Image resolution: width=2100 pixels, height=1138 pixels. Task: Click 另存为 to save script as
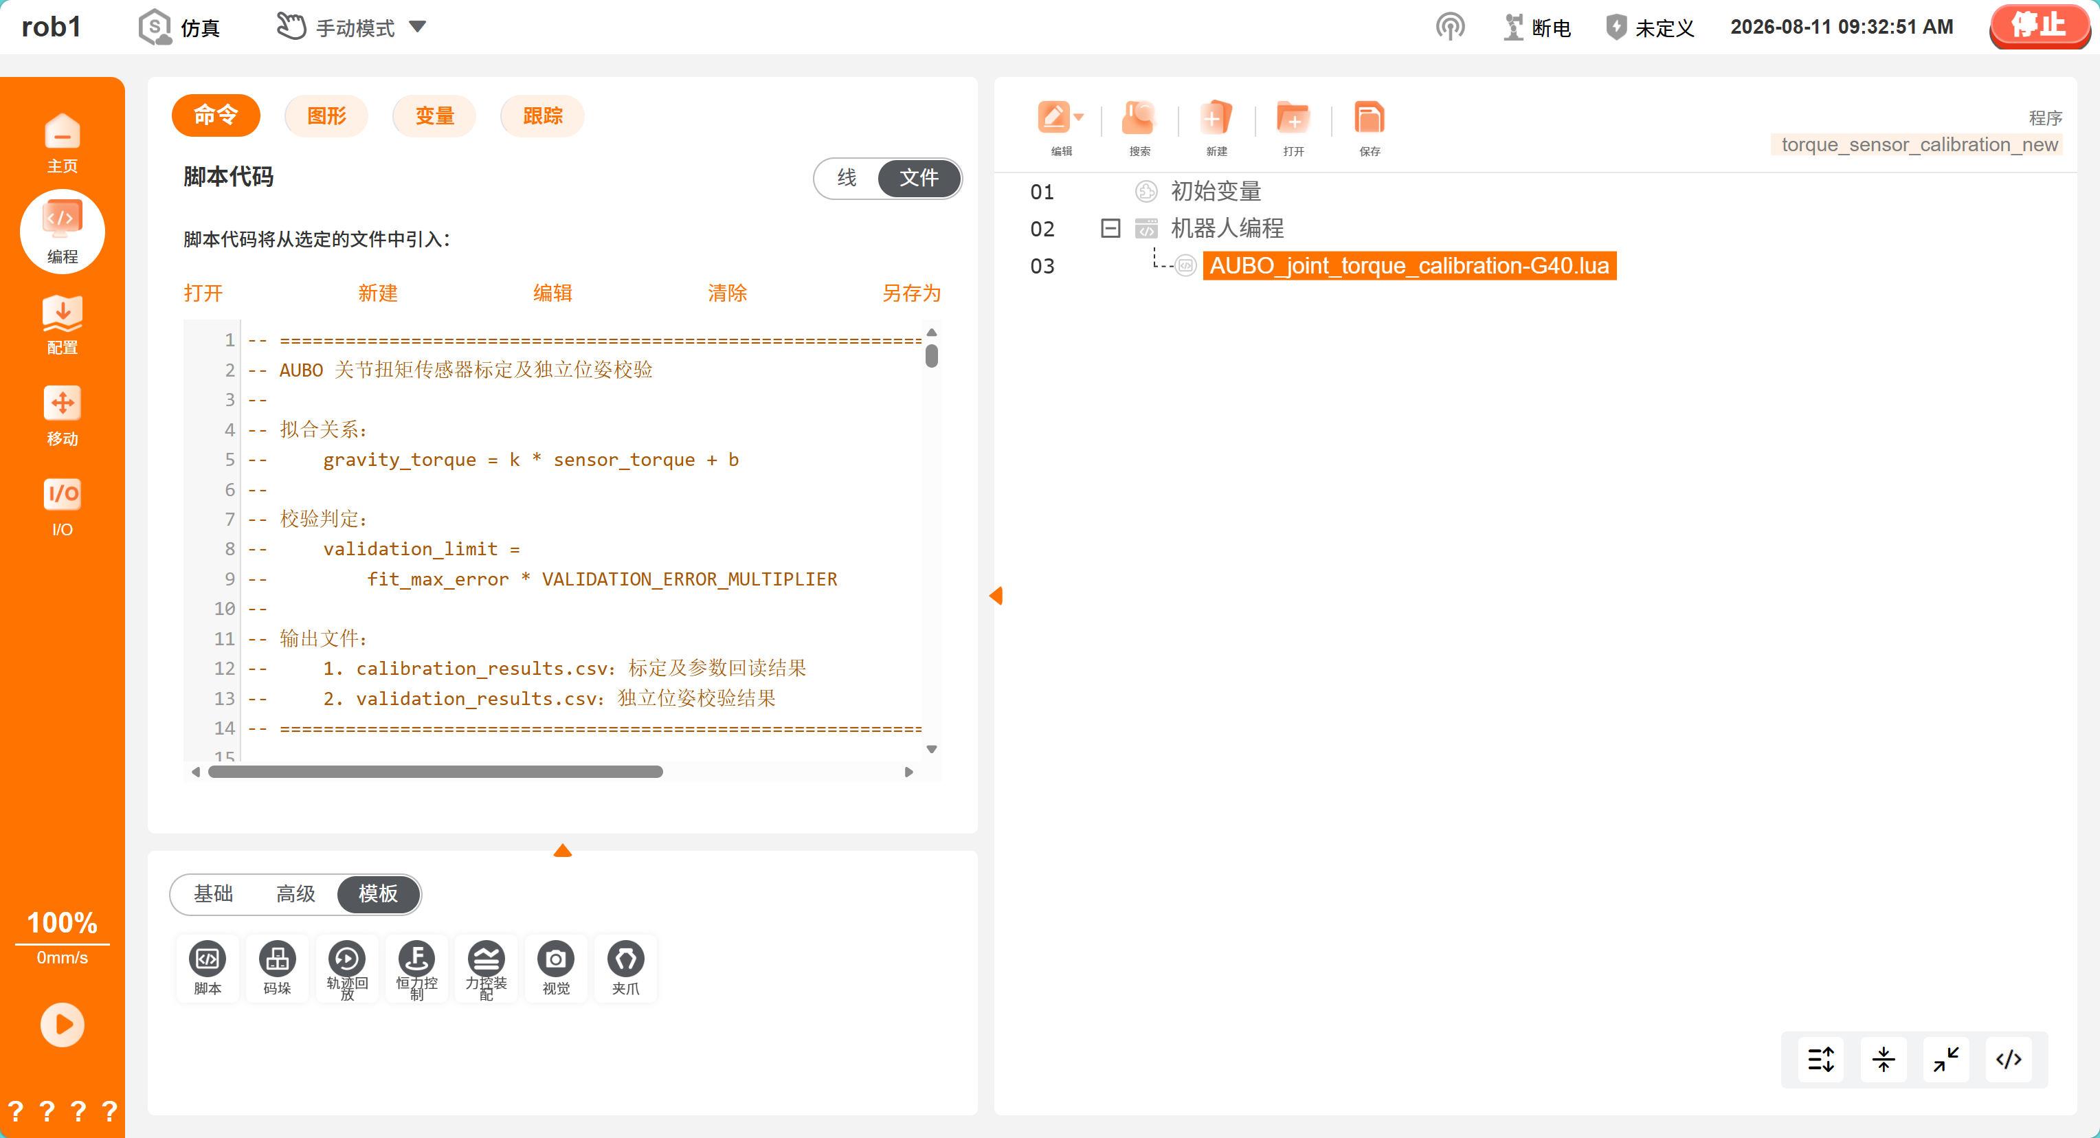tap(911, 293)
